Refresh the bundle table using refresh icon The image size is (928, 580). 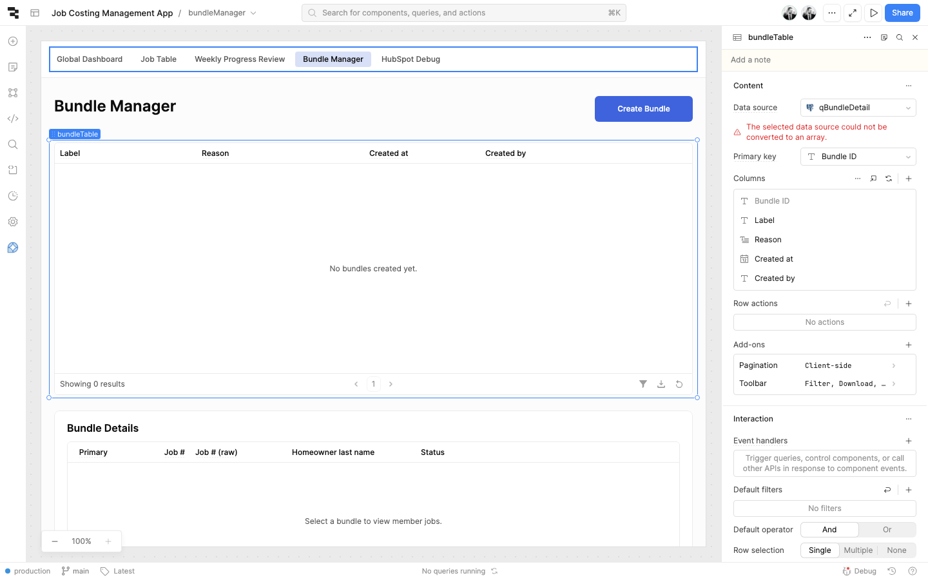tap(679, 384)
